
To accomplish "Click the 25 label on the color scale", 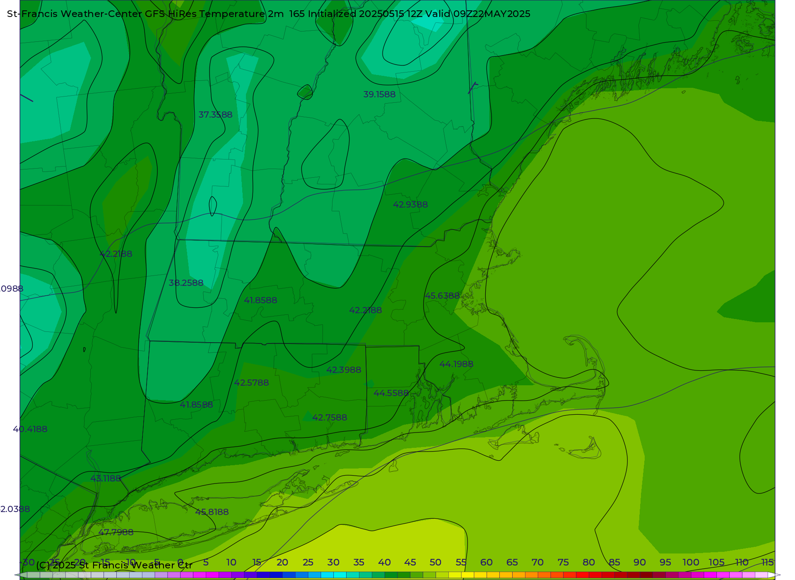I will tap(308, 563).
